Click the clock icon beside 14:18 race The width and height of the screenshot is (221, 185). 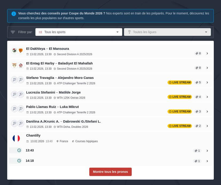click(19, 161)
